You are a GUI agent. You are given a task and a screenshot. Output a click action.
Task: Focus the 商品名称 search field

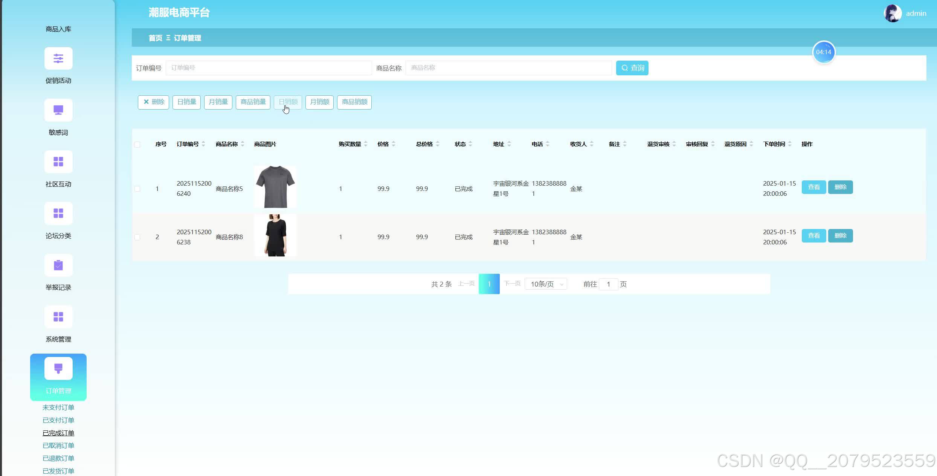pyautogui.click(x=509, y=68)
